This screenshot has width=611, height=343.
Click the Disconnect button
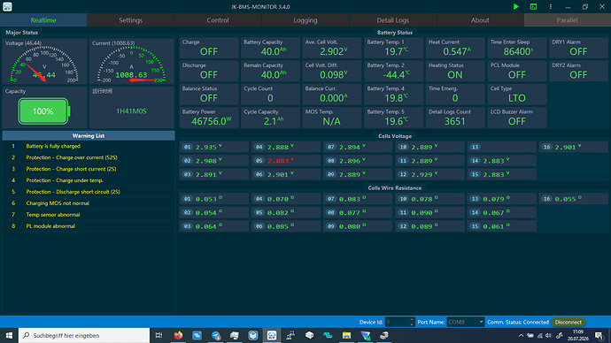point(568,322)
